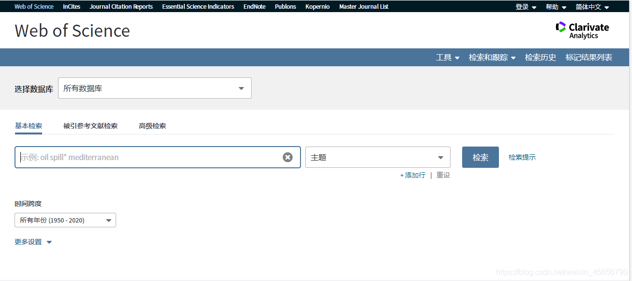Open the 所有年份 (1950 - 2020) timespan dropdown

(65, 220)
